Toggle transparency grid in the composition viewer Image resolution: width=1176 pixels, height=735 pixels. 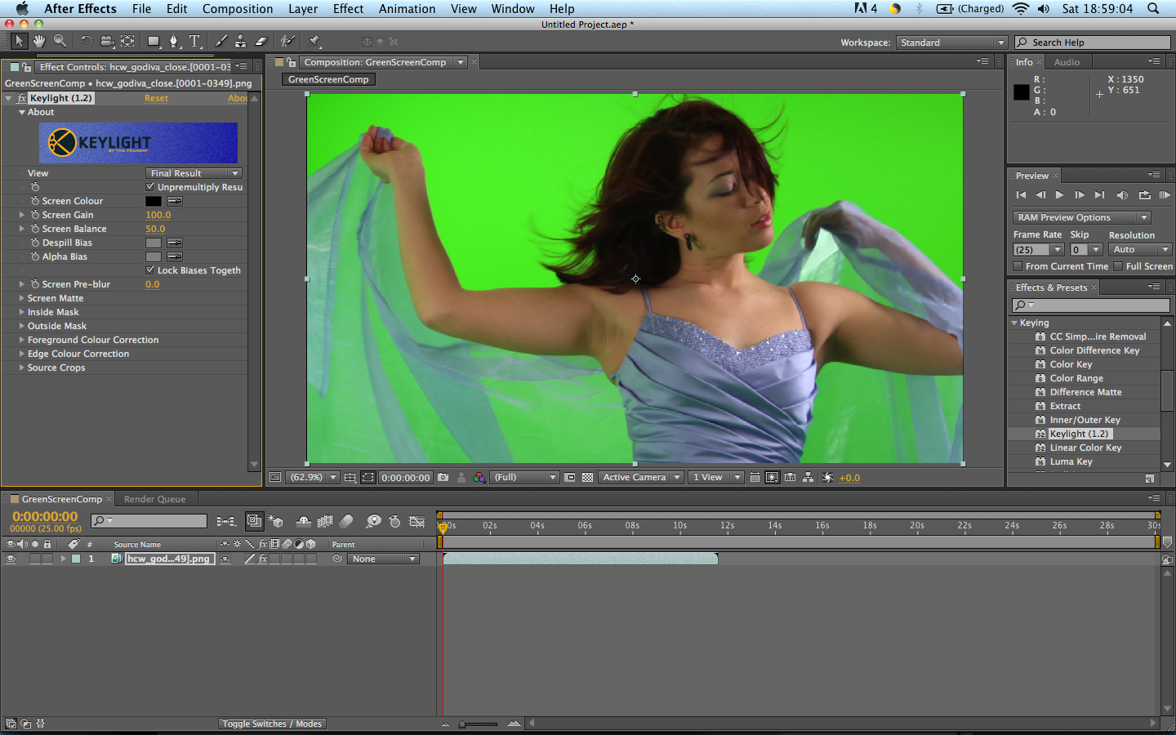587,477
